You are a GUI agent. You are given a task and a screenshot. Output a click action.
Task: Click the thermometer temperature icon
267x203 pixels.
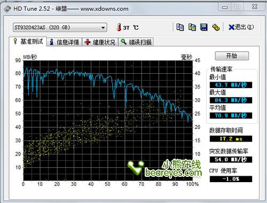click(119, 27)
